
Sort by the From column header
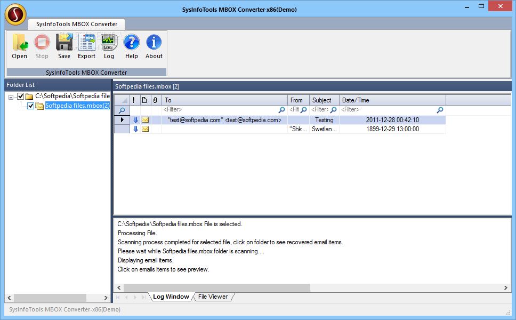[x=299, y=100]
